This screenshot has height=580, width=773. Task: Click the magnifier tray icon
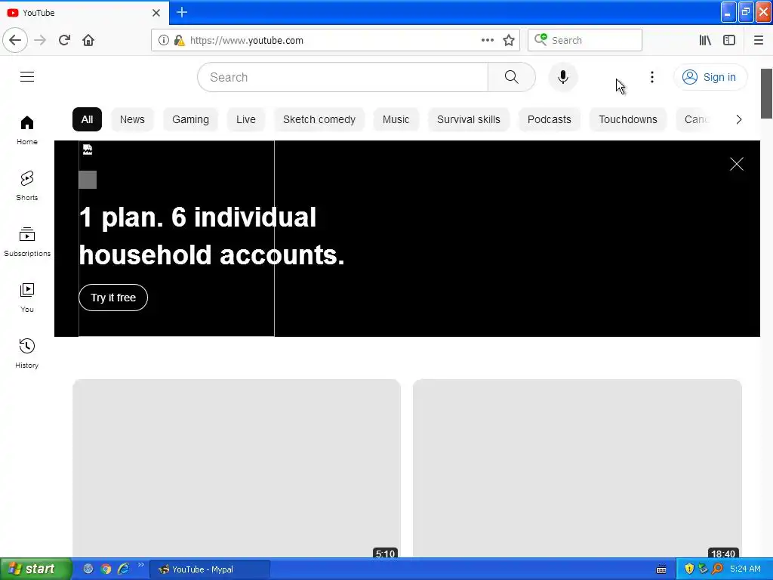(x=717, y=569)
